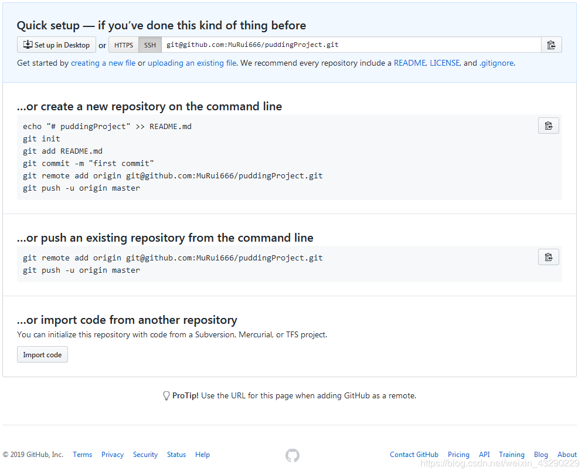This screenshot has width=585, height=474.
Task: Open the creating a new file link
Action: (103, 63)
